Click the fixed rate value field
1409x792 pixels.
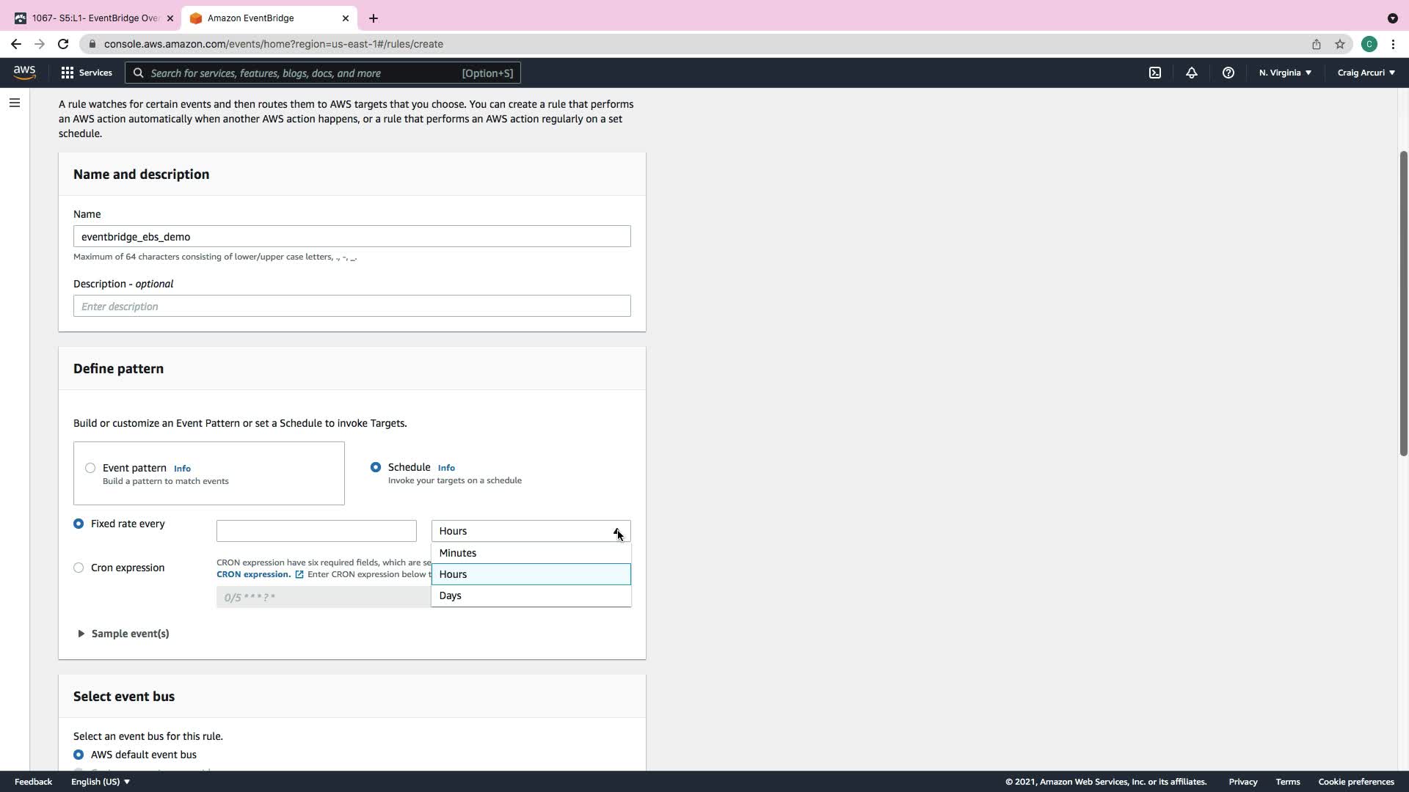[x=316, y=531]
